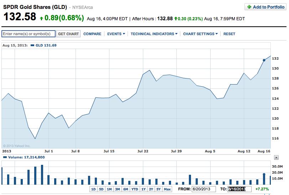Viewport: 289px width, 195px height.
Task: Click the SPDR Gold Shares (GLD) title
Action: pyautogui.click(x=35, y=7)
